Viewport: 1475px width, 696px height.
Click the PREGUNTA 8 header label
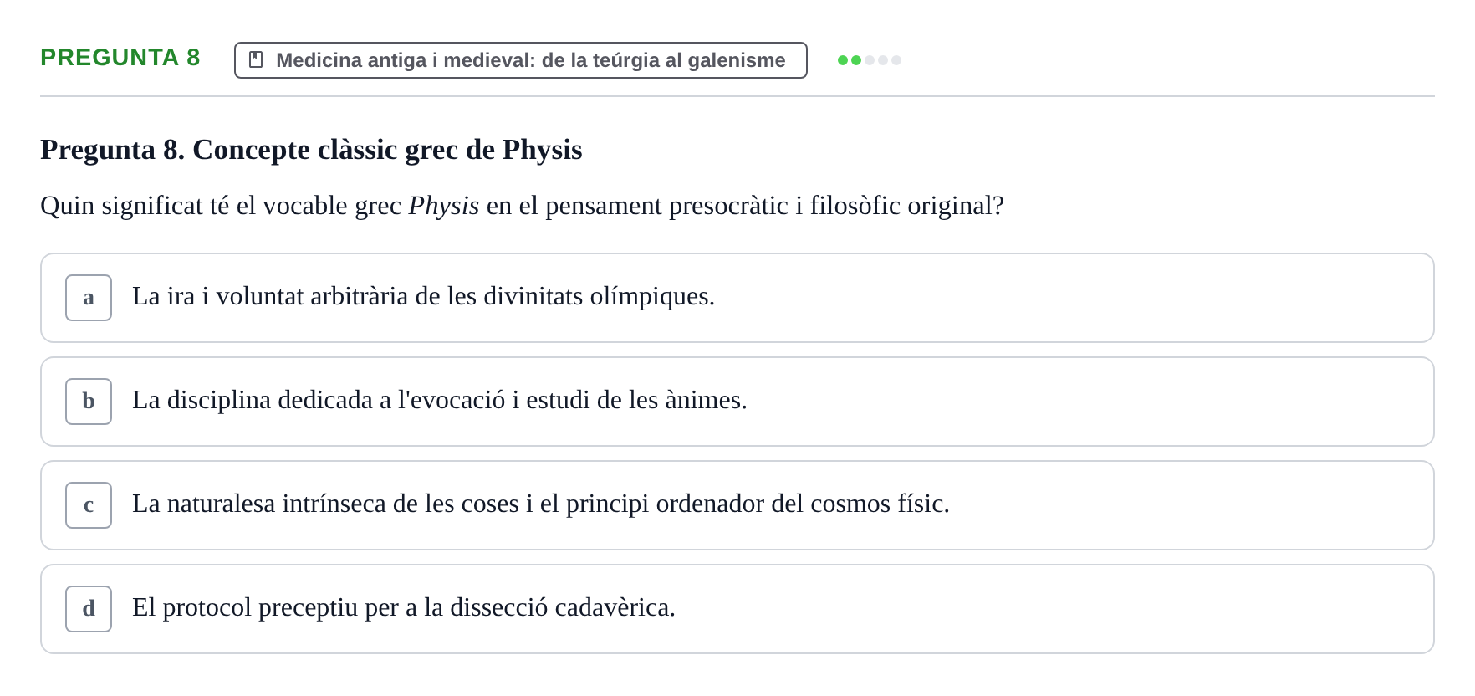tap(120, 57)
